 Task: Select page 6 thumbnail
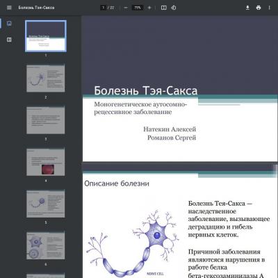46,245
